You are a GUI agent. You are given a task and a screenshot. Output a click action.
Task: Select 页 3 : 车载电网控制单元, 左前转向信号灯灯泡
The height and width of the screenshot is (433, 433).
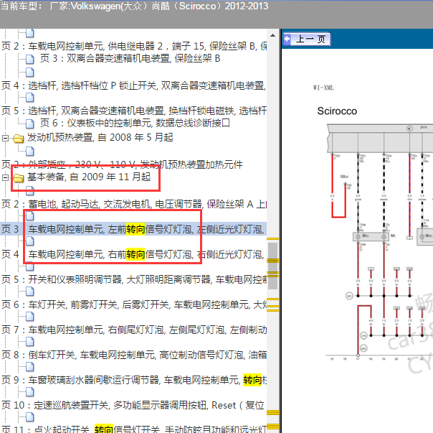(134, 229)
